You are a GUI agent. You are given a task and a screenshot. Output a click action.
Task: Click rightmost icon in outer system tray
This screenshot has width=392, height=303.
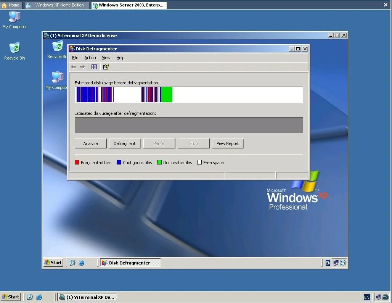(x=386, y=297)
